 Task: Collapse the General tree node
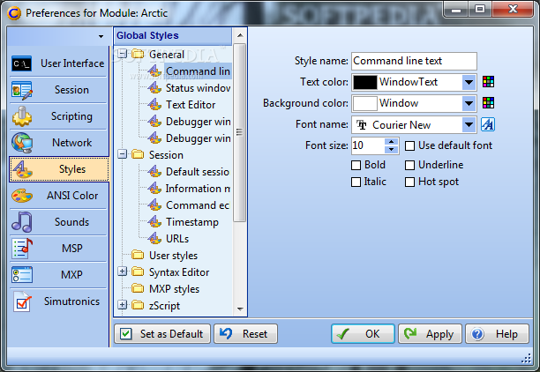click(122, 54)
